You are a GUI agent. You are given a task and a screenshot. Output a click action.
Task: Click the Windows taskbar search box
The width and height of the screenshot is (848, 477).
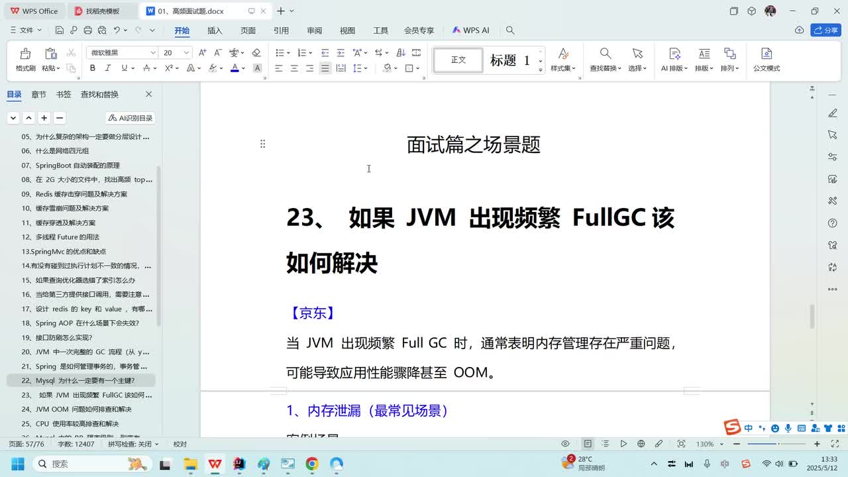[x=93, y=464]
